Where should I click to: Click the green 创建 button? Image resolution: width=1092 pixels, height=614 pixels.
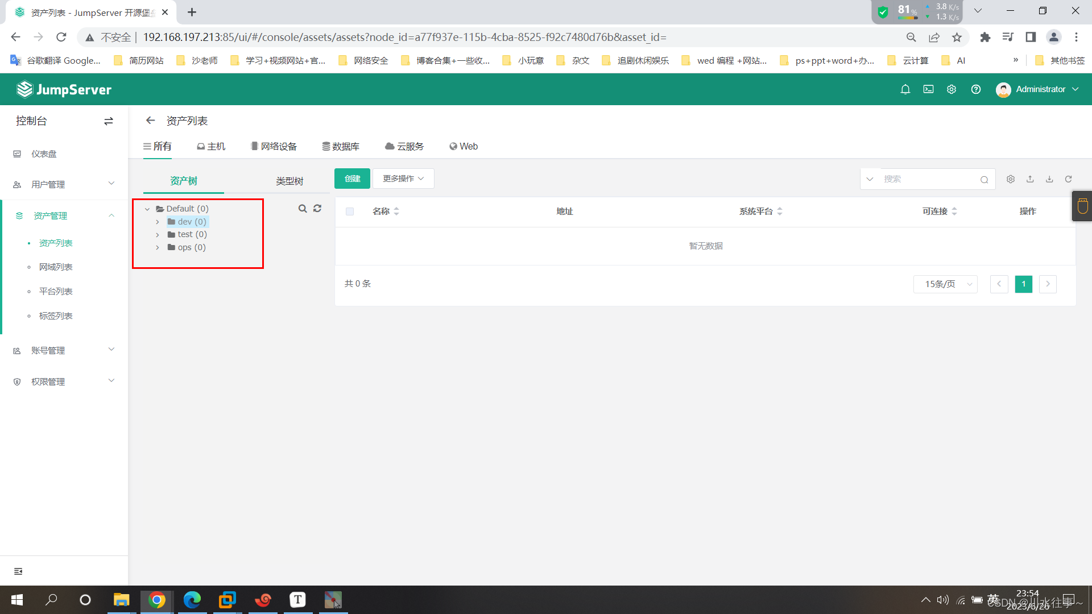[352, 179]
